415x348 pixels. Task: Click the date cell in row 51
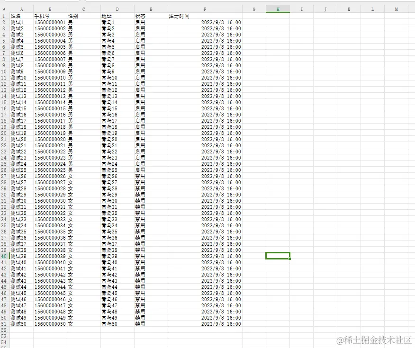pos(205,324)
